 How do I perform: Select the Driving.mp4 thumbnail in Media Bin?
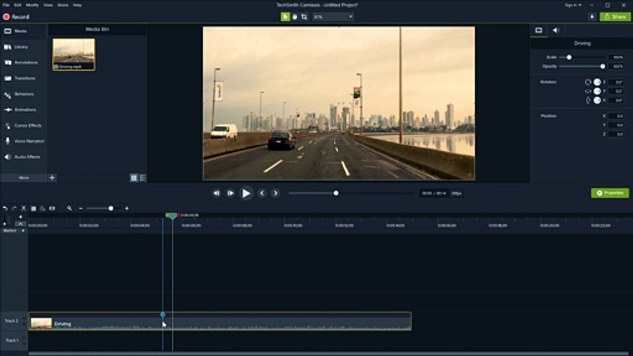(74, 54)
